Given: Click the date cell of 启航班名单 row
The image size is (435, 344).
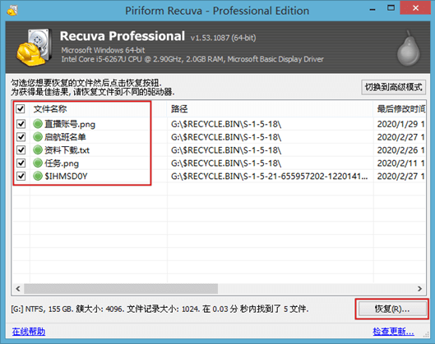Looking at the screenshot, I should pos(400,137).
